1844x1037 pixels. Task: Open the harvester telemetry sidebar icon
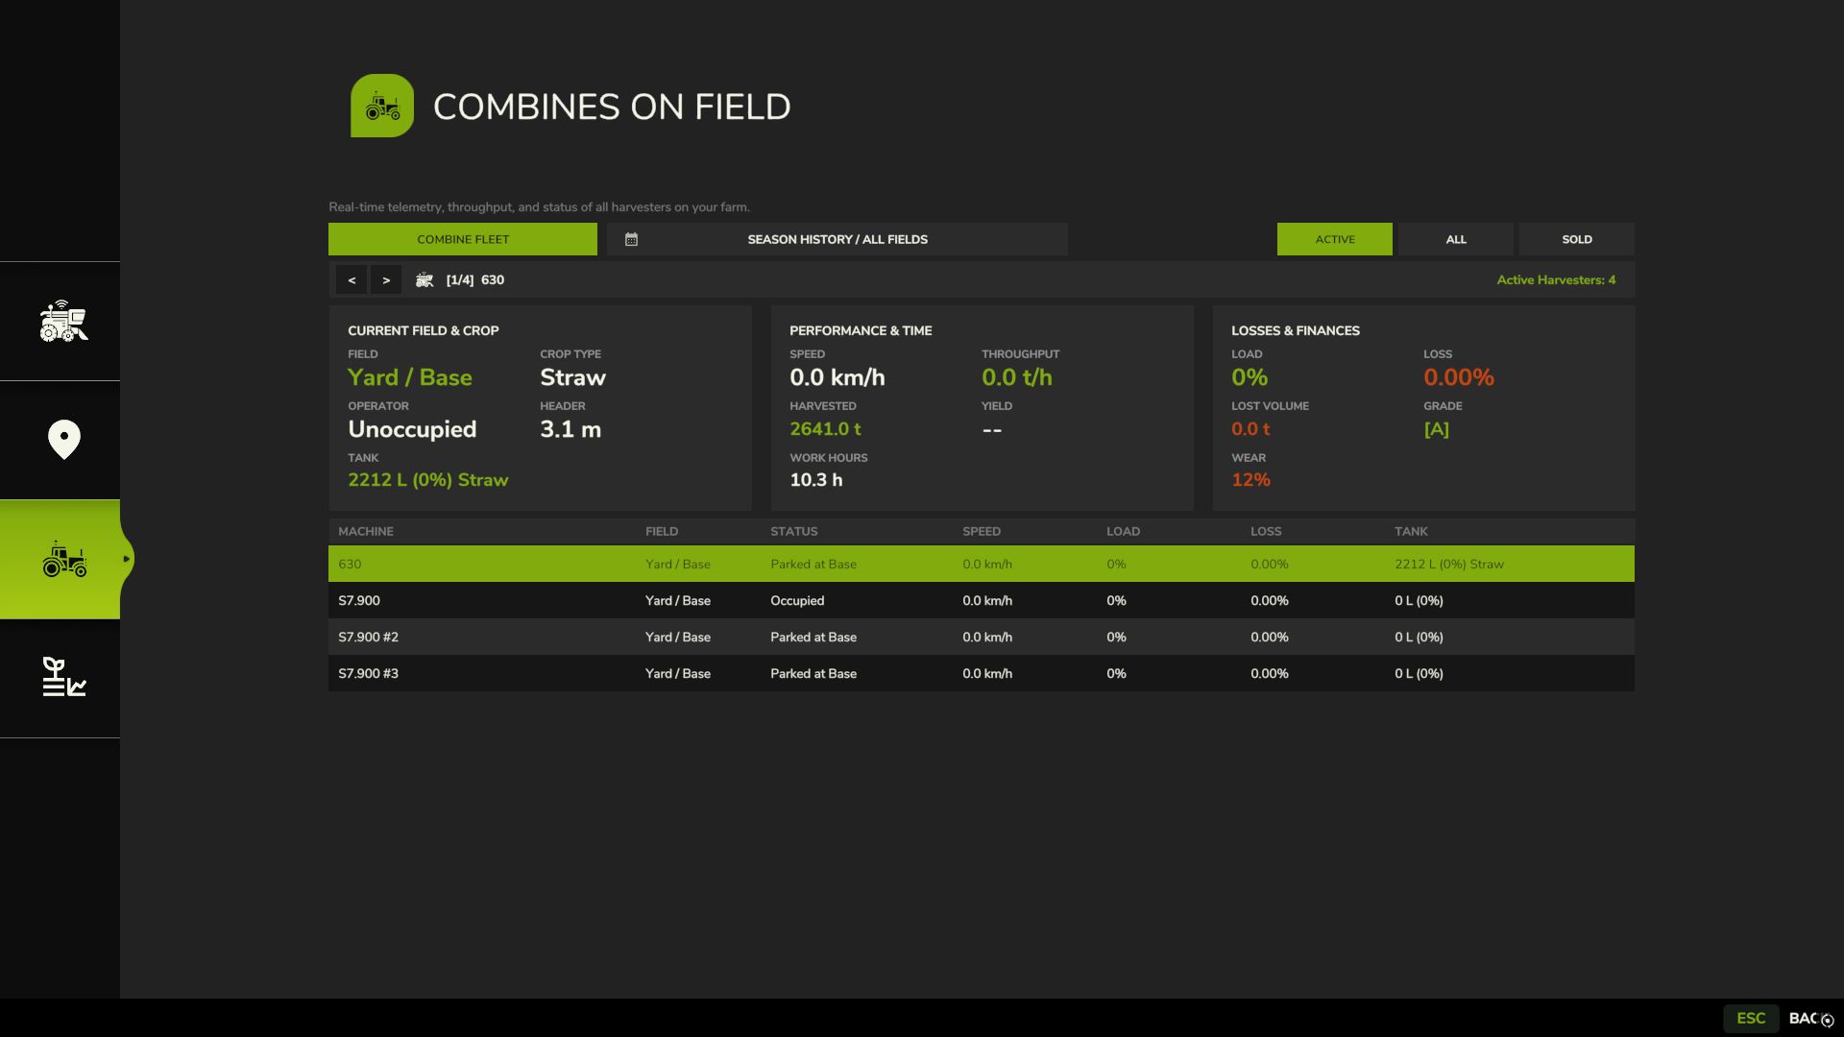click(x=63, y=322)
